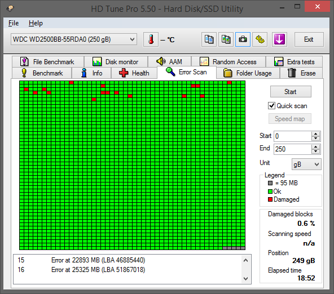334x294 pixels.
Task: Click the Start scan button
Action: click(x=291, y=92)
